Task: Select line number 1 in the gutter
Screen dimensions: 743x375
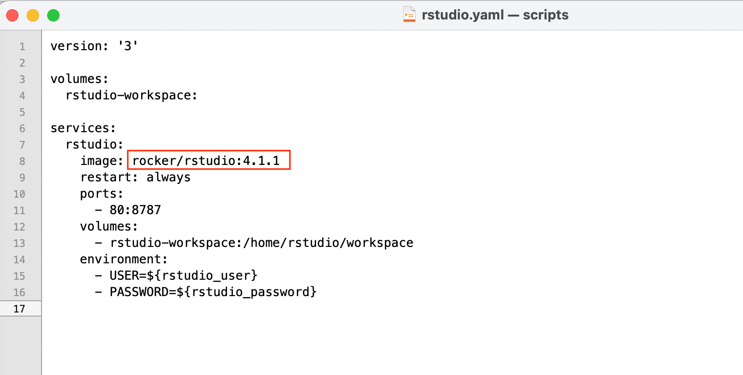Action: coord(22,47)
